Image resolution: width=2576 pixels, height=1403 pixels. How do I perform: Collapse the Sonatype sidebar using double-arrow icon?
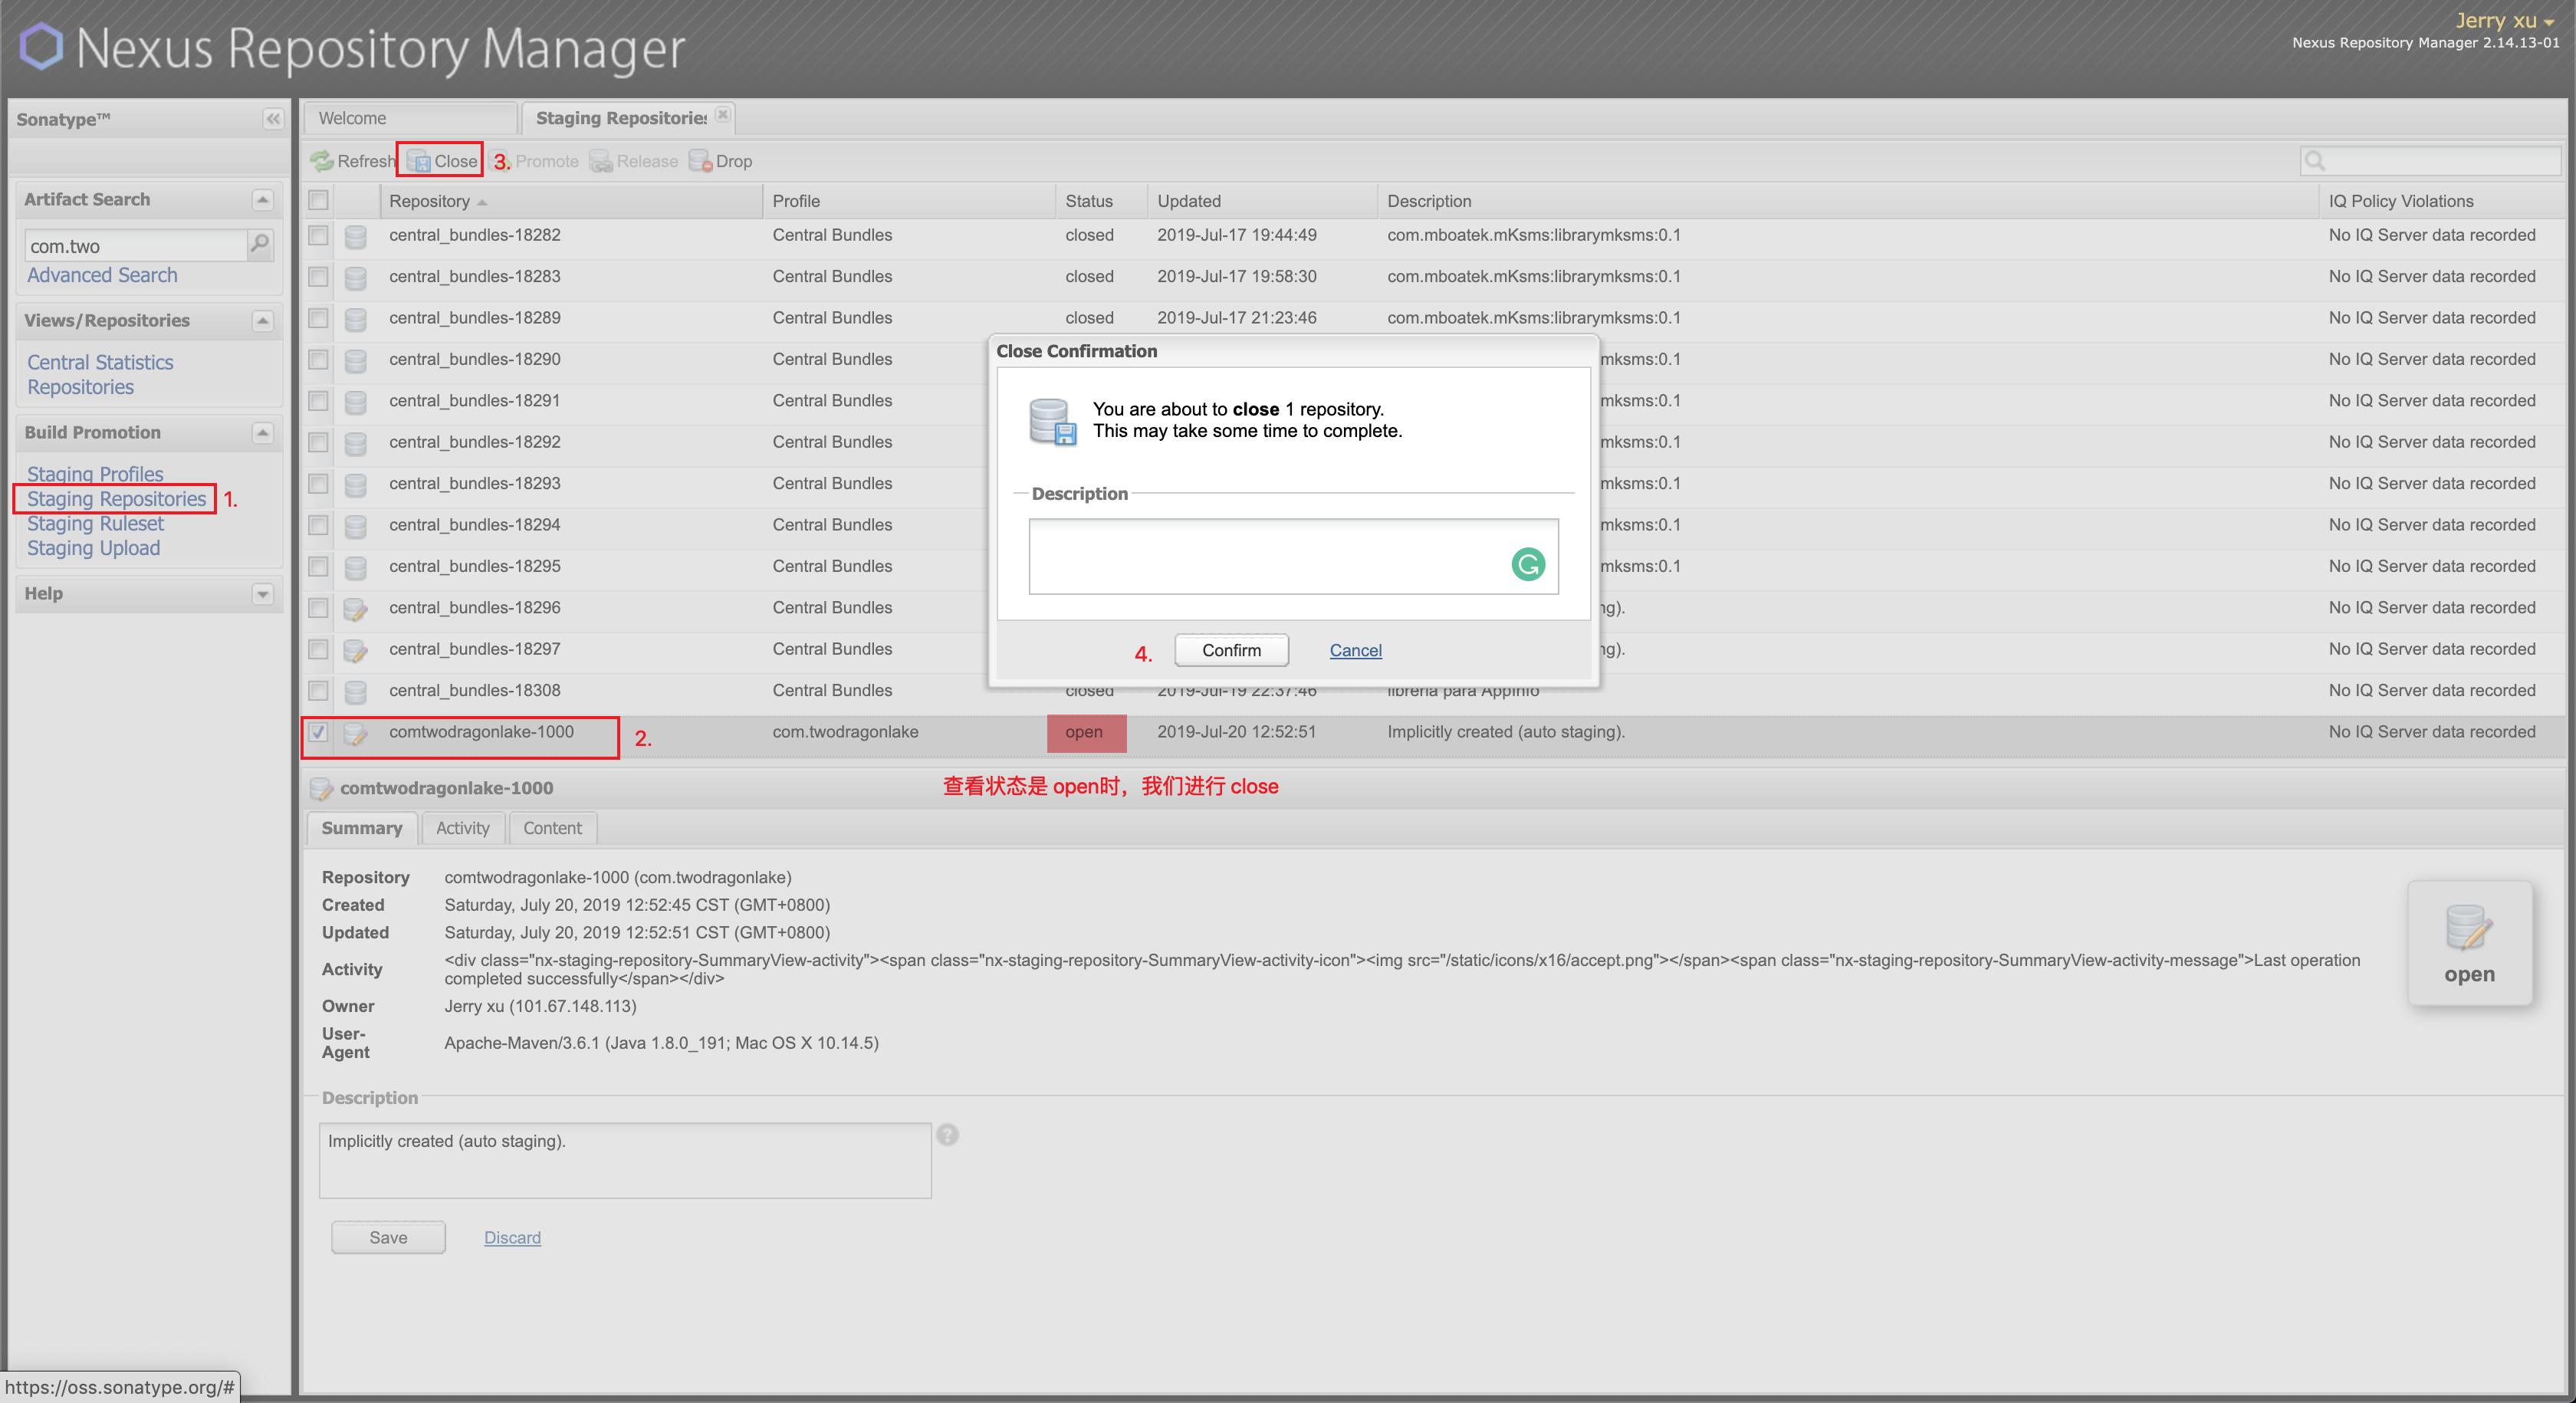click(x=272, y=119)
